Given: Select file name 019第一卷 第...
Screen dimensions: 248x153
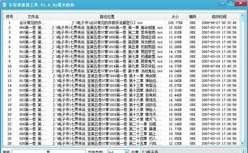Looking at the screenshot, I should point(33,90).
